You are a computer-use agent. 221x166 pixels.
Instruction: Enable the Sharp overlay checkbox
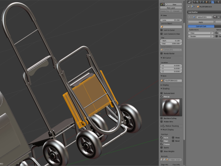pos(173,137)
